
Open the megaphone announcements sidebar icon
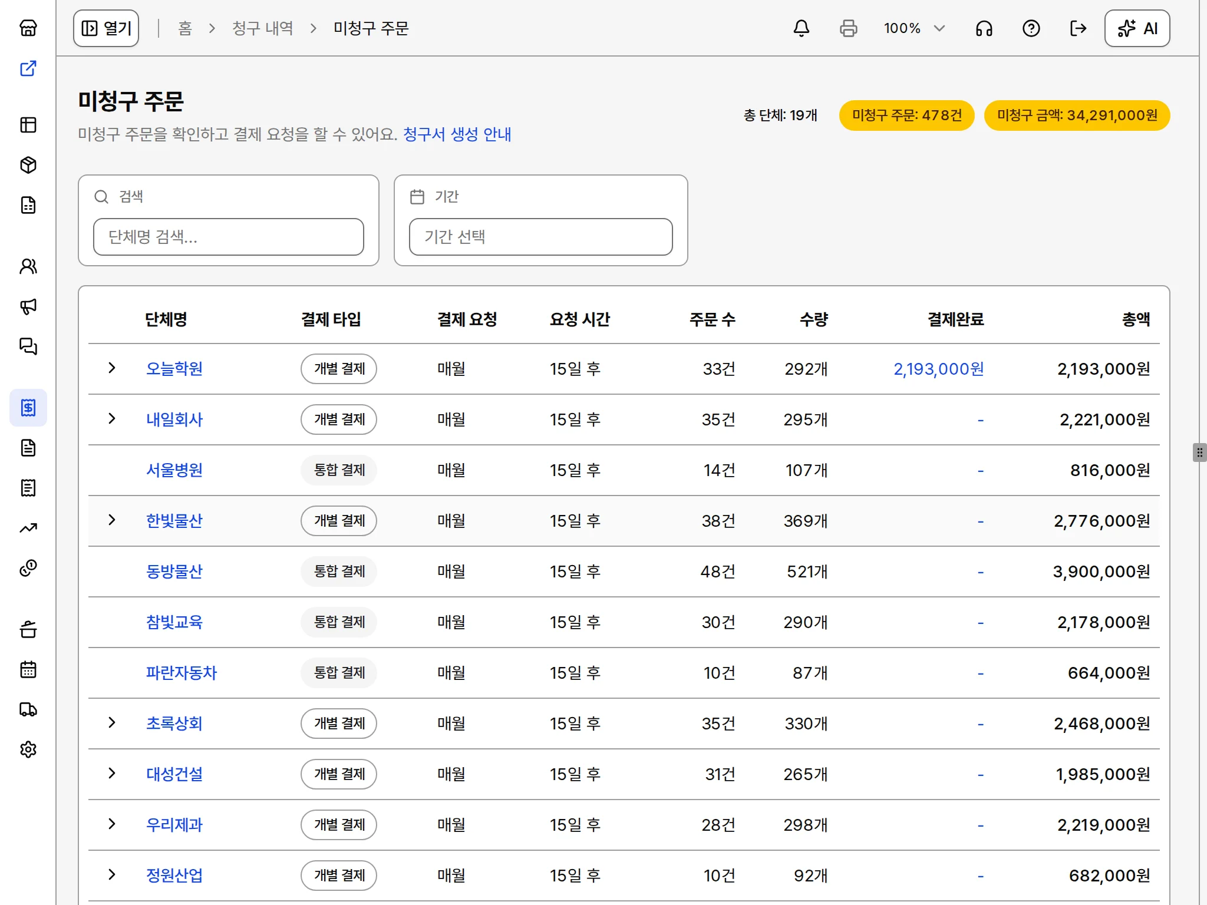[x=28, y=306]
